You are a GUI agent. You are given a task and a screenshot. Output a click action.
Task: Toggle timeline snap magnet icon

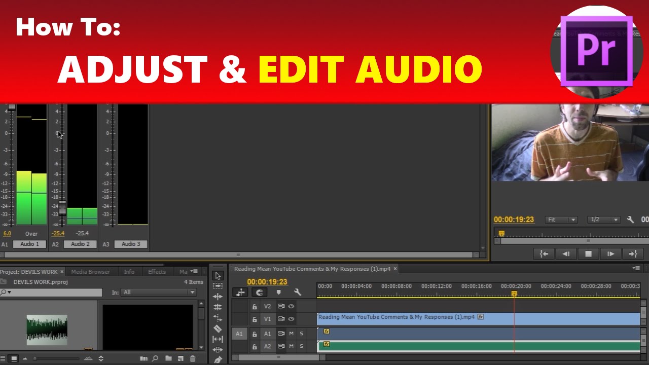coord(260,293)
